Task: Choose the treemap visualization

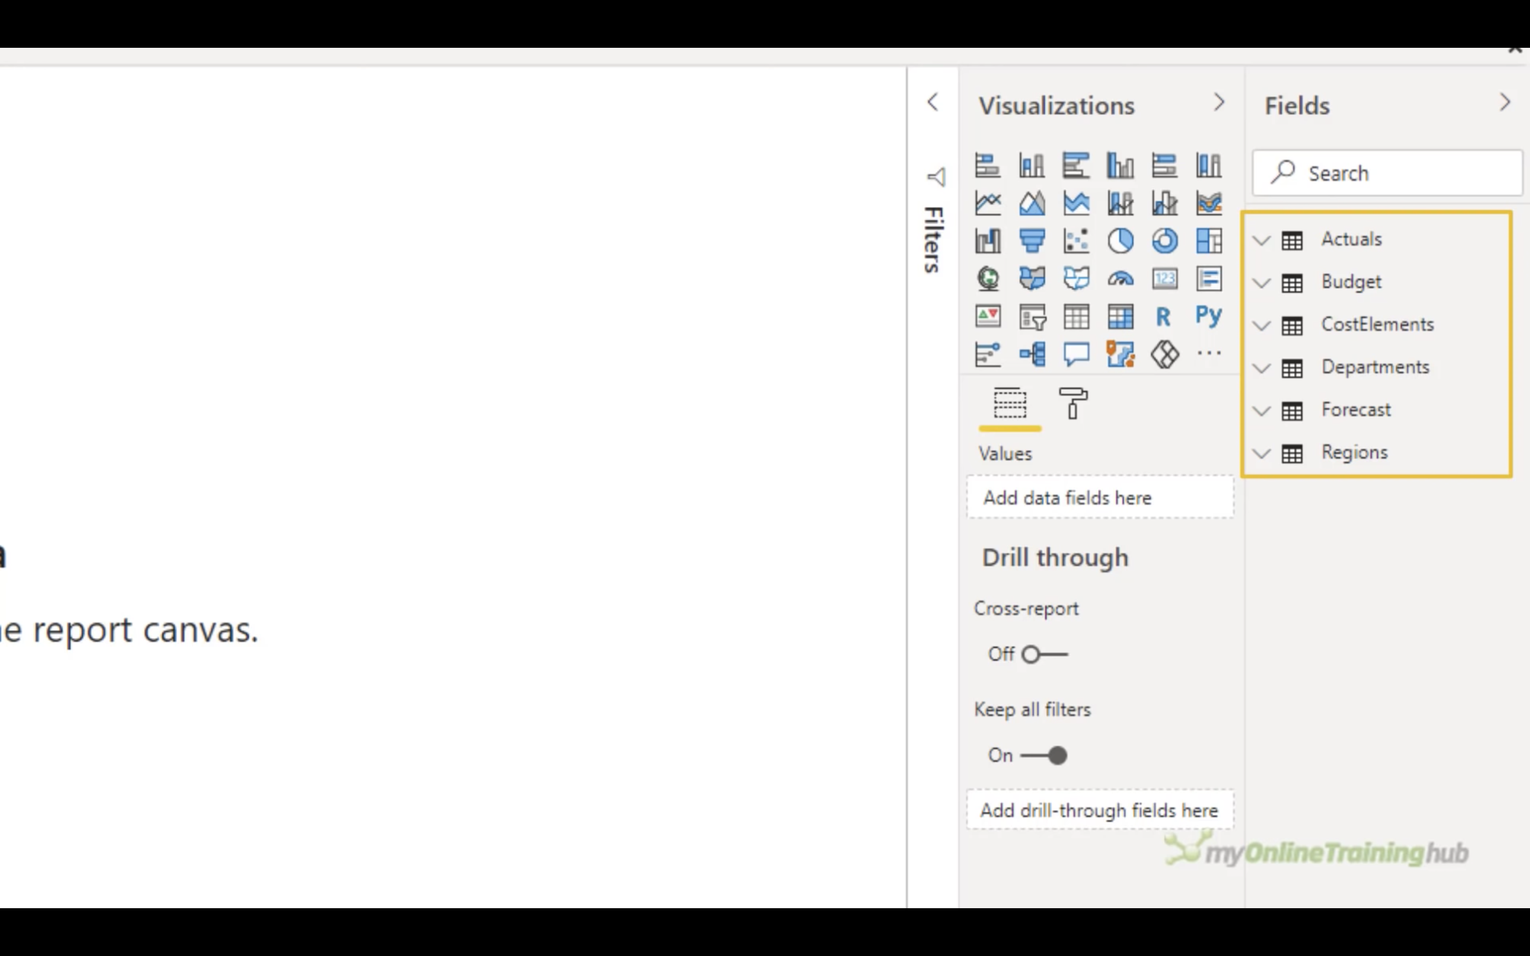Action: point(1209,241)
